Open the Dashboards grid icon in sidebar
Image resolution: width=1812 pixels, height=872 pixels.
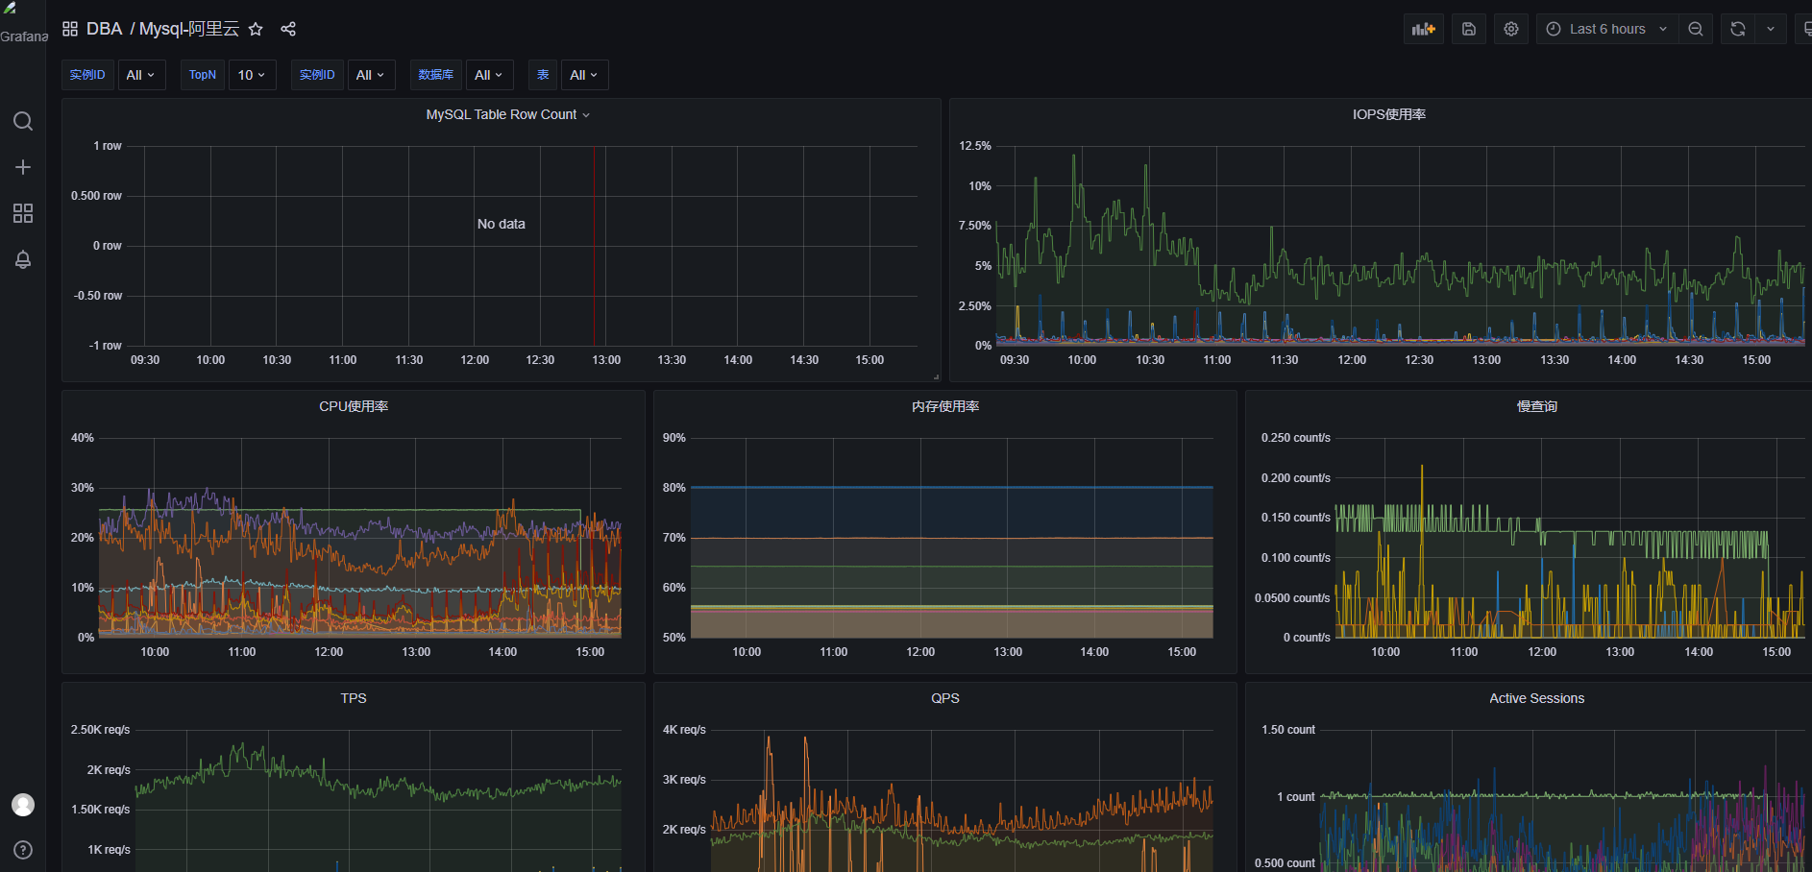pyautogui.click(x=23, y=213)
